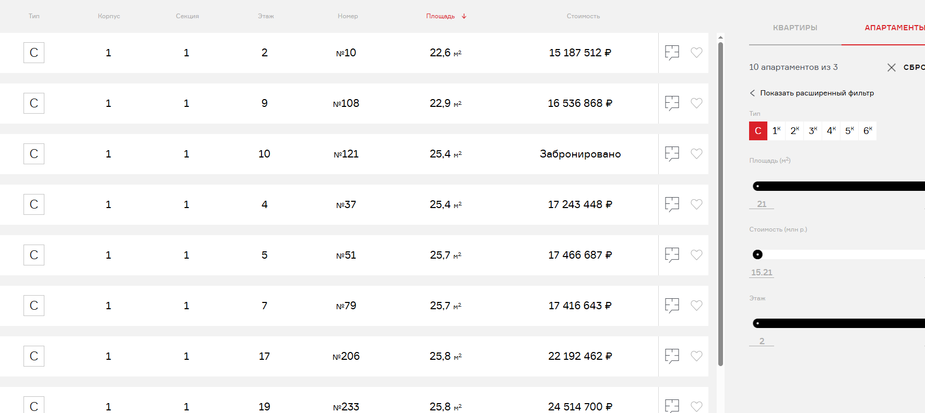The height and width of the screenshot is (413, 925).
Task: Open apartment №233 row
Action: (x=346, y=406)
